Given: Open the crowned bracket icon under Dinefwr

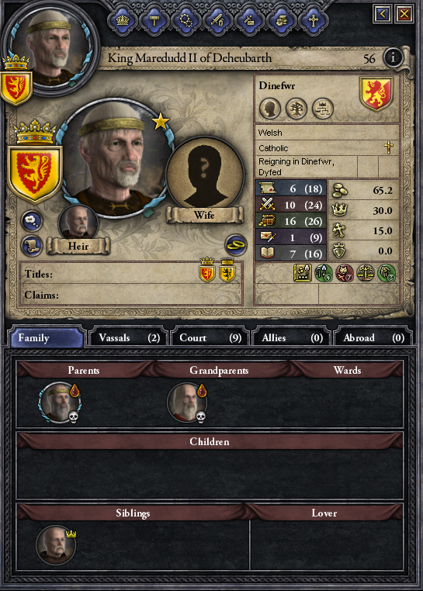Looking at the screenshot, I should pyautogui.click(x=323, y=109).
